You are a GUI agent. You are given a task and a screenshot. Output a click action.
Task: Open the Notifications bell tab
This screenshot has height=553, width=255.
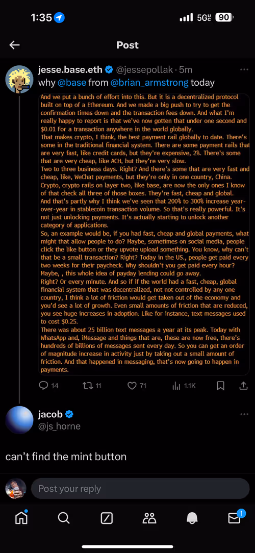pyautogui.click(x=192, y=518)
